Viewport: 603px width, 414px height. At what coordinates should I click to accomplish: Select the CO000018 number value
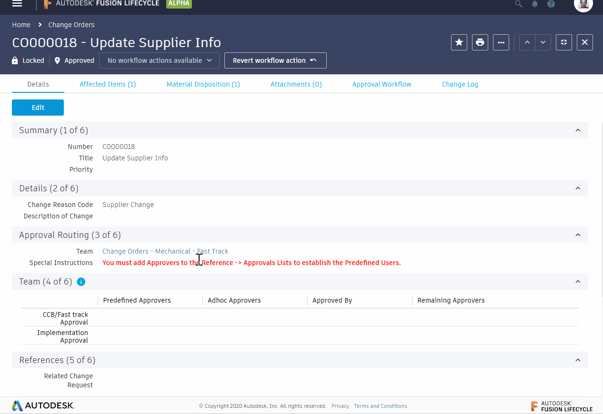click(x=119, y=147)
